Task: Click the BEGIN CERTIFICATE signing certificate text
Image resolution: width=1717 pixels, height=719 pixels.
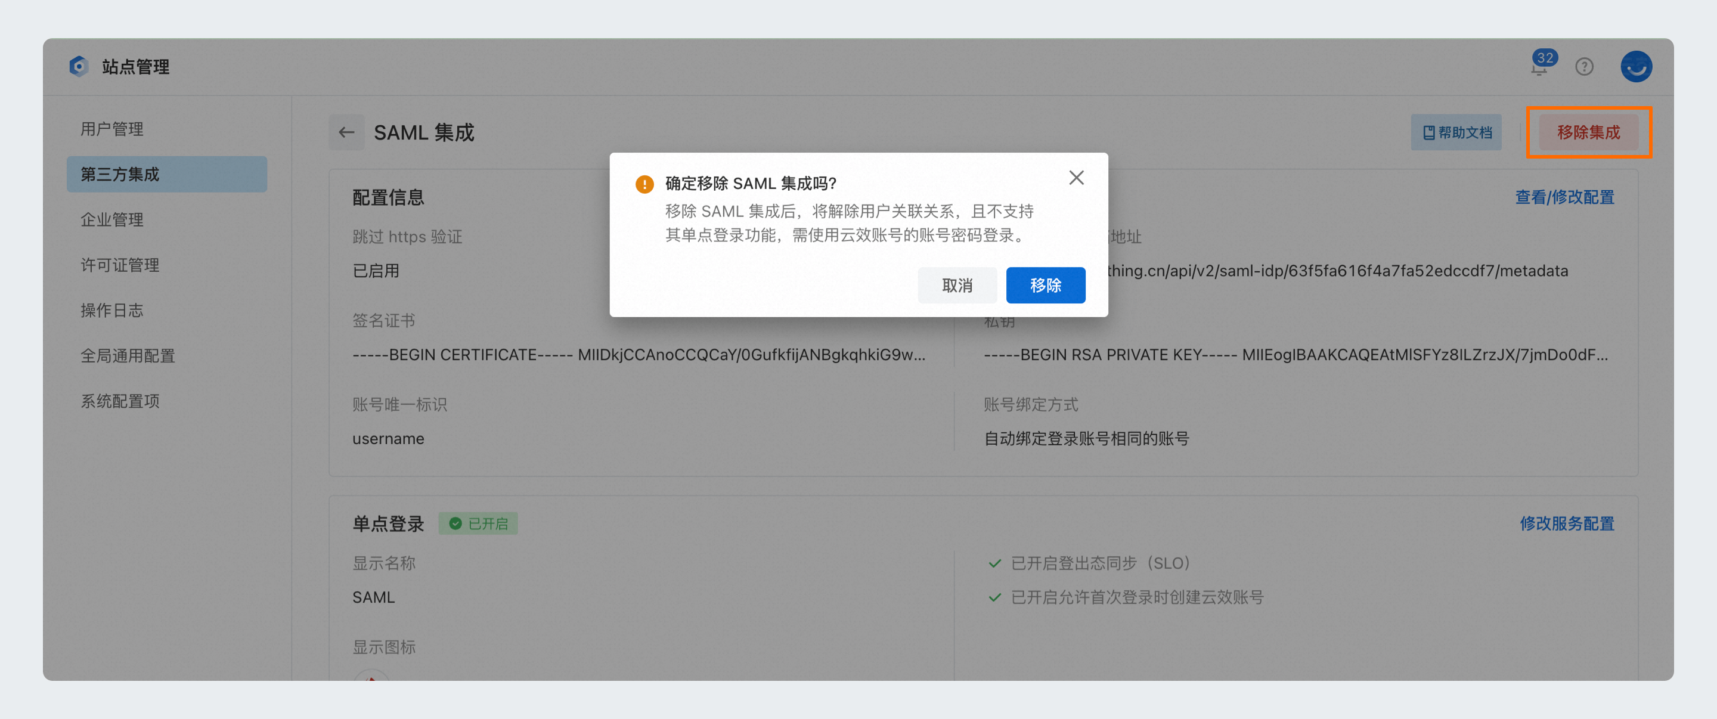Action: pos(639,355)
